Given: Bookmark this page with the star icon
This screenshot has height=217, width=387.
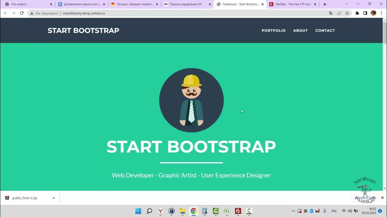Looking at the screenshot, I should 347,13.
